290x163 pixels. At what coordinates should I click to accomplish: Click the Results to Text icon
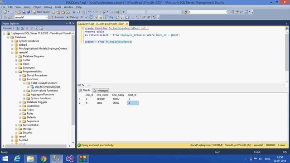point(117,17)
